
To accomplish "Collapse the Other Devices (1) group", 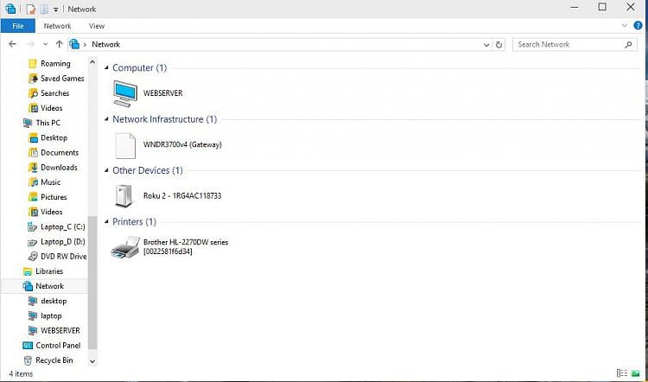I will (x=106, y=171).
